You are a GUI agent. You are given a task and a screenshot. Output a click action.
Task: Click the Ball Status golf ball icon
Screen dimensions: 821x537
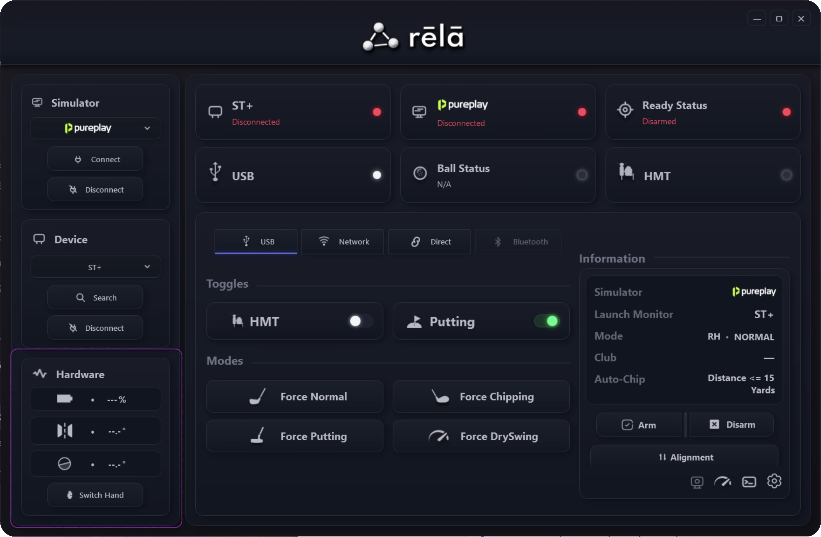pos(420,173)
